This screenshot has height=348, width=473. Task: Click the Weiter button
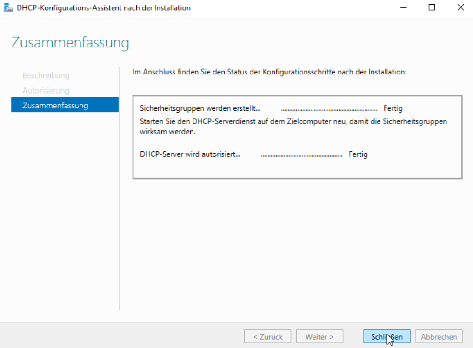319,336
